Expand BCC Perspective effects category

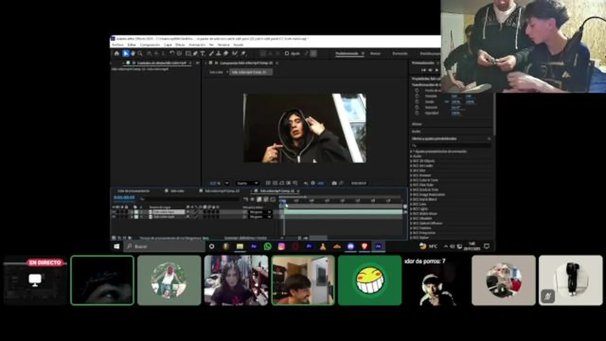point(410,233)
